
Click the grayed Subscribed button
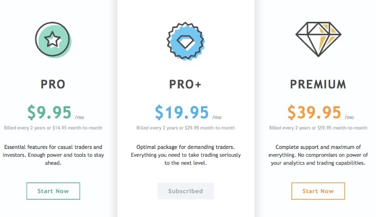click(x=185, y=191)
